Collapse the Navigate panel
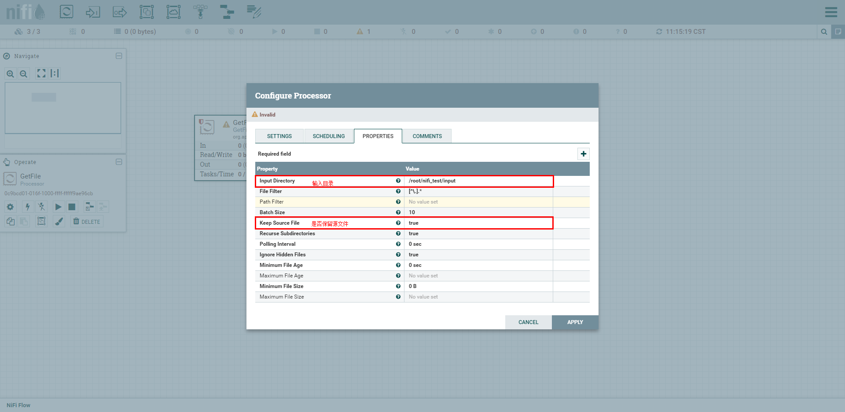Image resolution: width=845 pixels, height=412 pixels. [119, 56]
